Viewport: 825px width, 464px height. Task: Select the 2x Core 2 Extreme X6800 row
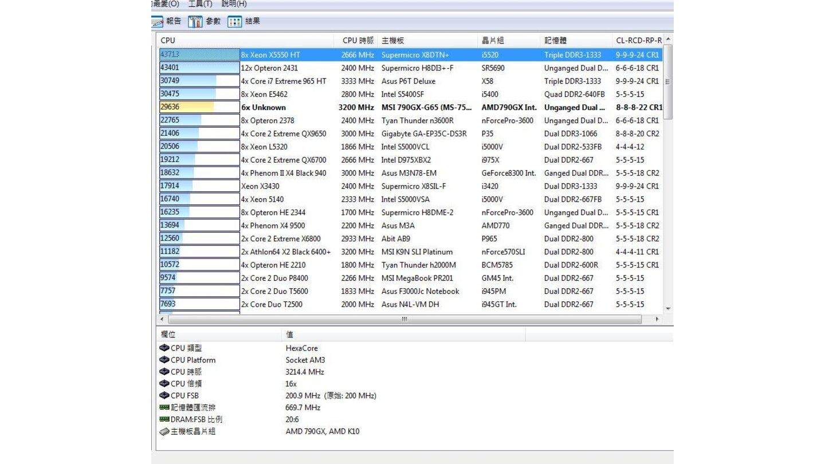click(410, 239)
